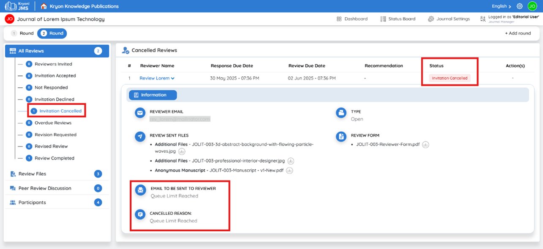Open the JO user avatar menu
The width and height of the screenshot is (543, 249).
532,6
